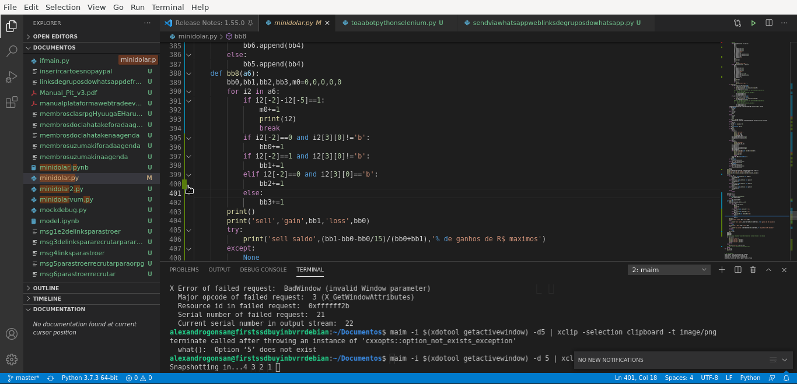Kill the terminal with the trash icon

click(752, 270)
